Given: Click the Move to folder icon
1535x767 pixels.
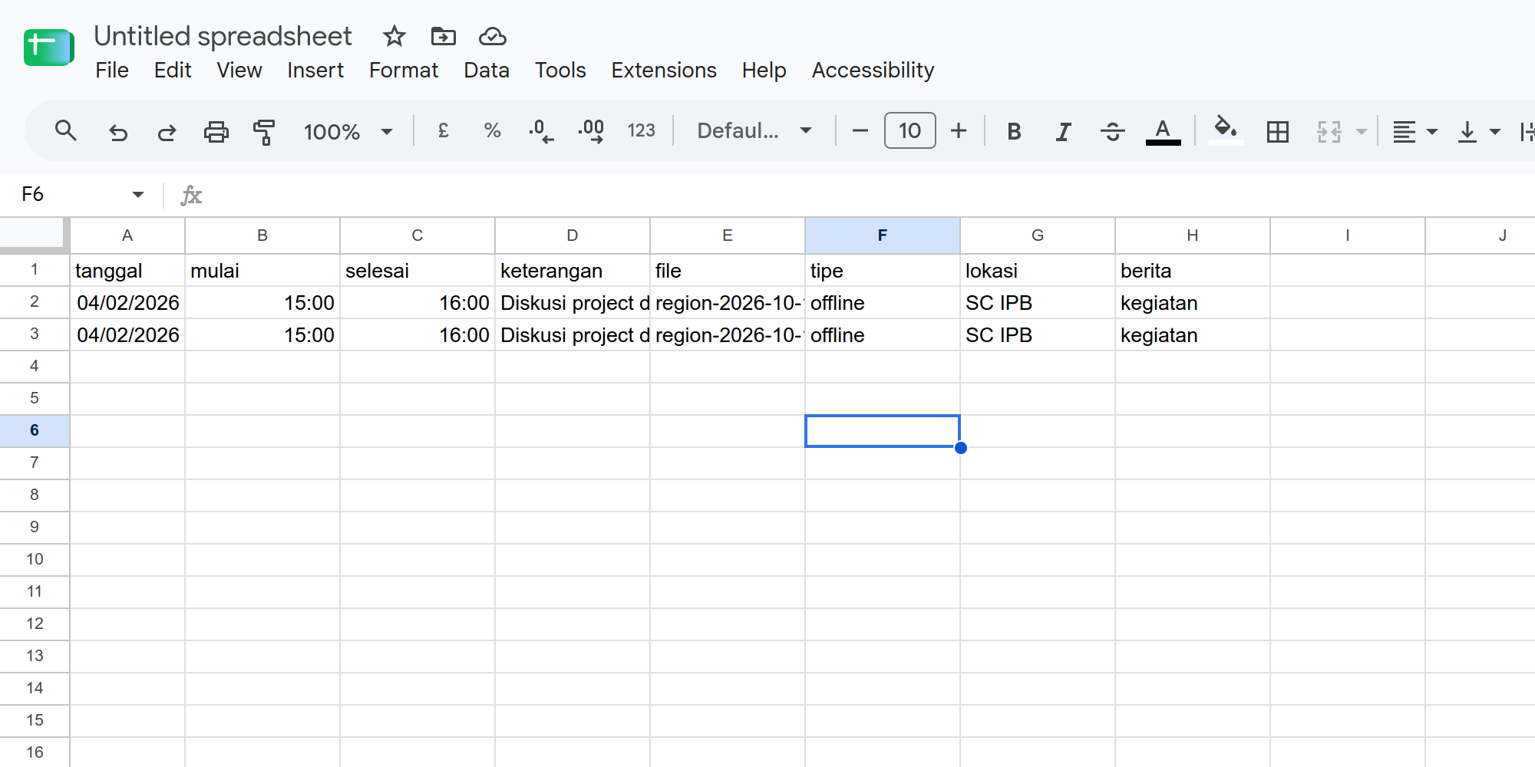Looking at the screenshot, I should point(443,36).
